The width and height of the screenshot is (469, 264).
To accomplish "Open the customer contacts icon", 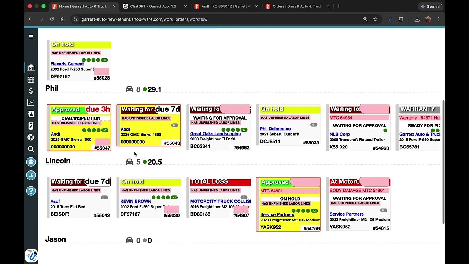I will click(x=31, y=114).
